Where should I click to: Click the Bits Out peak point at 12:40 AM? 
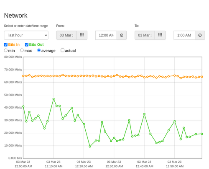click(144, 114)
